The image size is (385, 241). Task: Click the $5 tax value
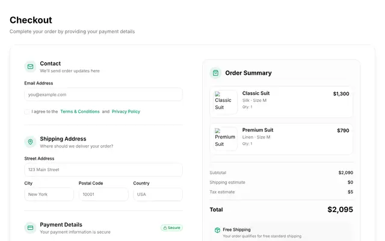350,192
